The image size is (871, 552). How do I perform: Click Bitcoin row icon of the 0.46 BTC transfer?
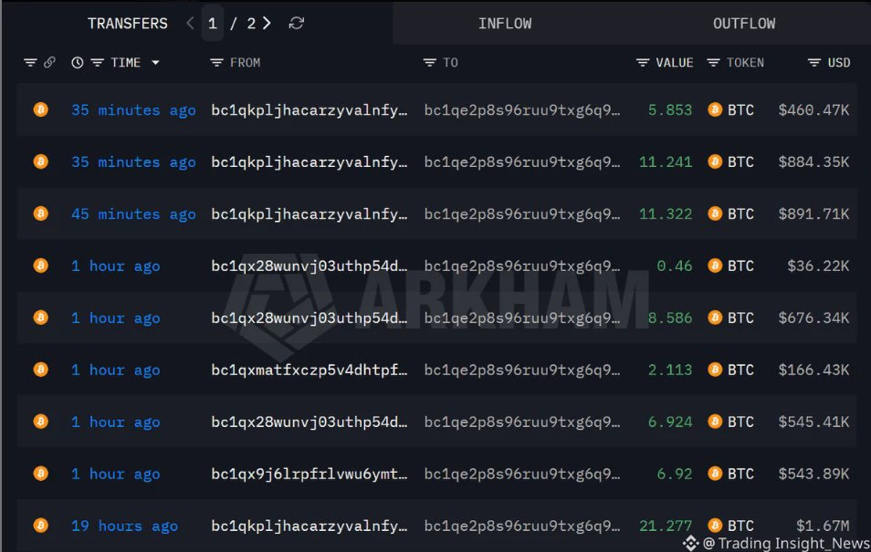tap(40, 266)
